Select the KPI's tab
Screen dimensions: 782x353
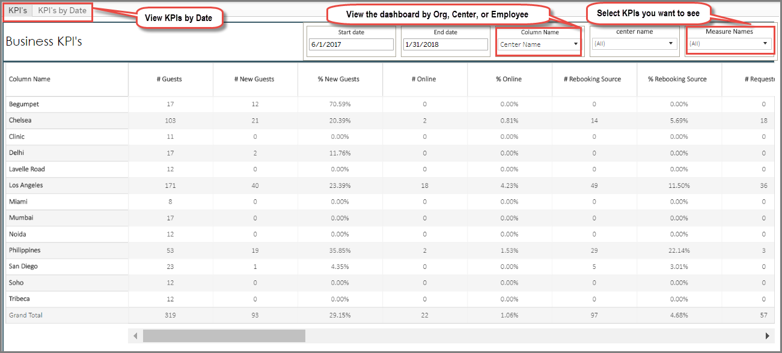(x=17, y=10)
